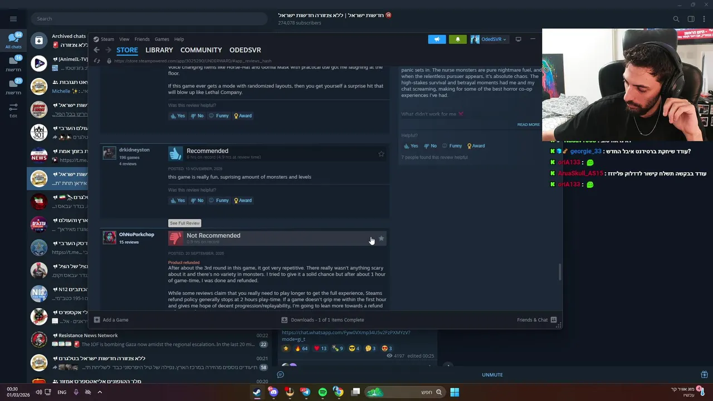This screenshot has height=401, width=713.
Task: Mark the top review as Funny
Action: (x=219, y=116)
